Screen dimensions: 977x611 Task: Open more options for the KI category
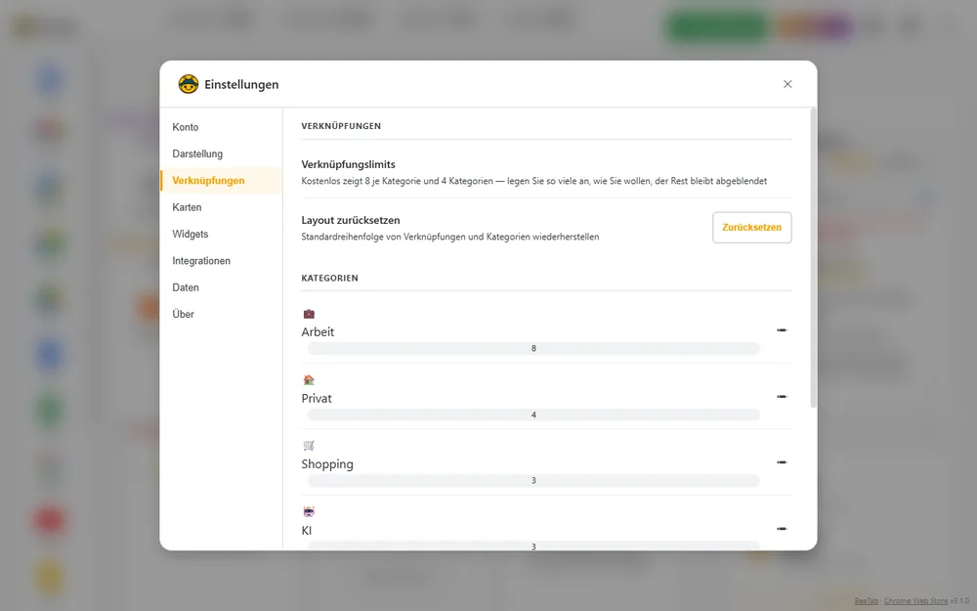(782, 529)
